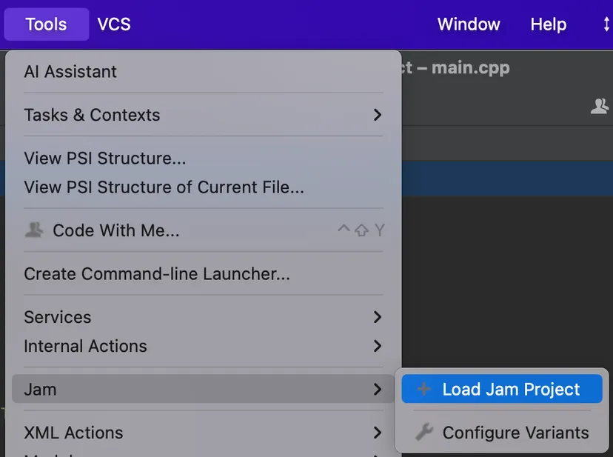The width and height of the screenshot is (613, 457).
Task: Click the main.cpp window title text
Action: [x=471, y=68]
